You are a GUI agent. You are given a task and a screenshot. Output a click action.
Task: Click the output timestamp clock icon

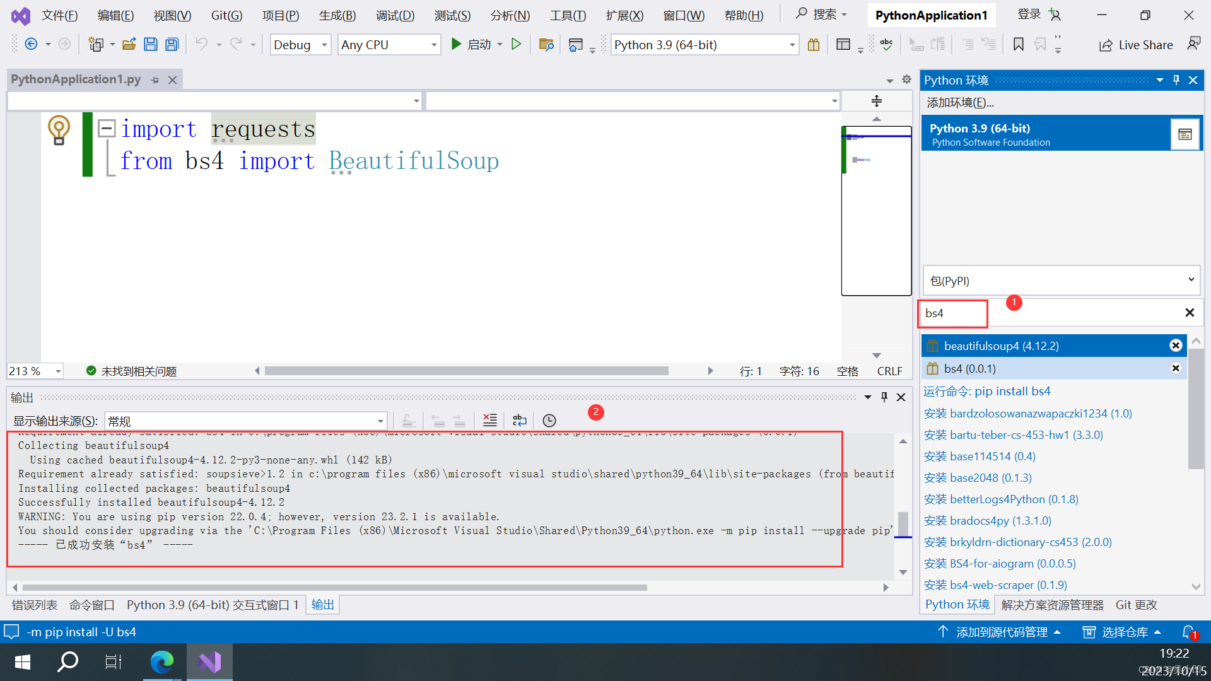tap(549, 421)
